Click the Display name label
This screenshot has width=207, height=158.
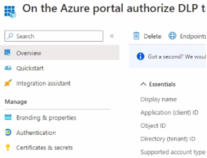pyautogui.click(x=159, y=99)
